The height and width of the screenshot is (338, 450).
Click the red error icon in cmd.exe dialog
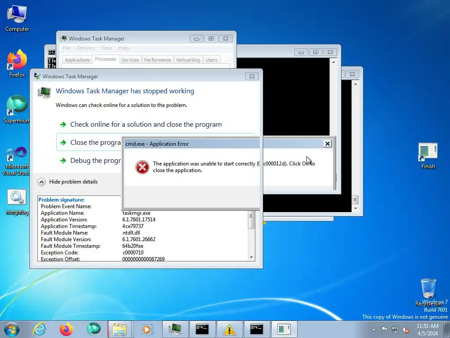142,167
